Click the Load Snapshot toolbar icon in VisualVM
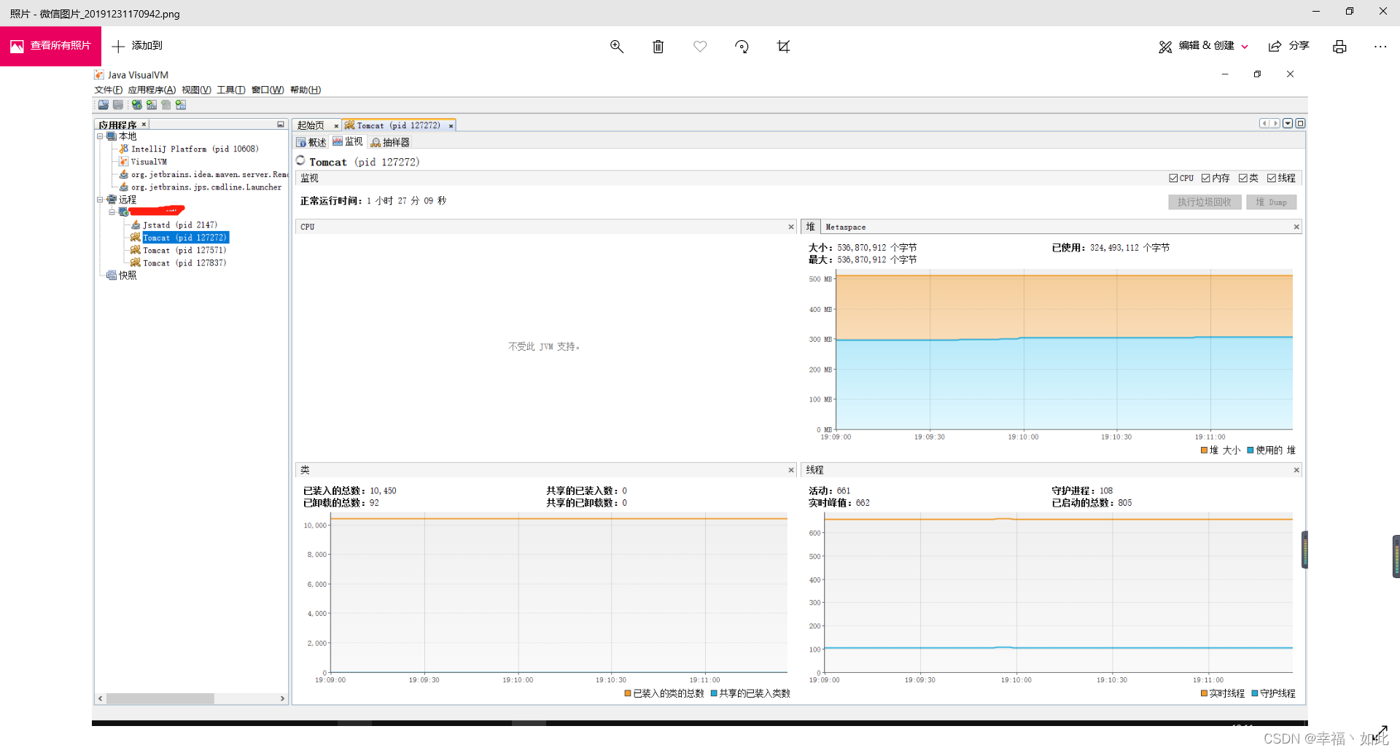 click(x=104, y=105)
